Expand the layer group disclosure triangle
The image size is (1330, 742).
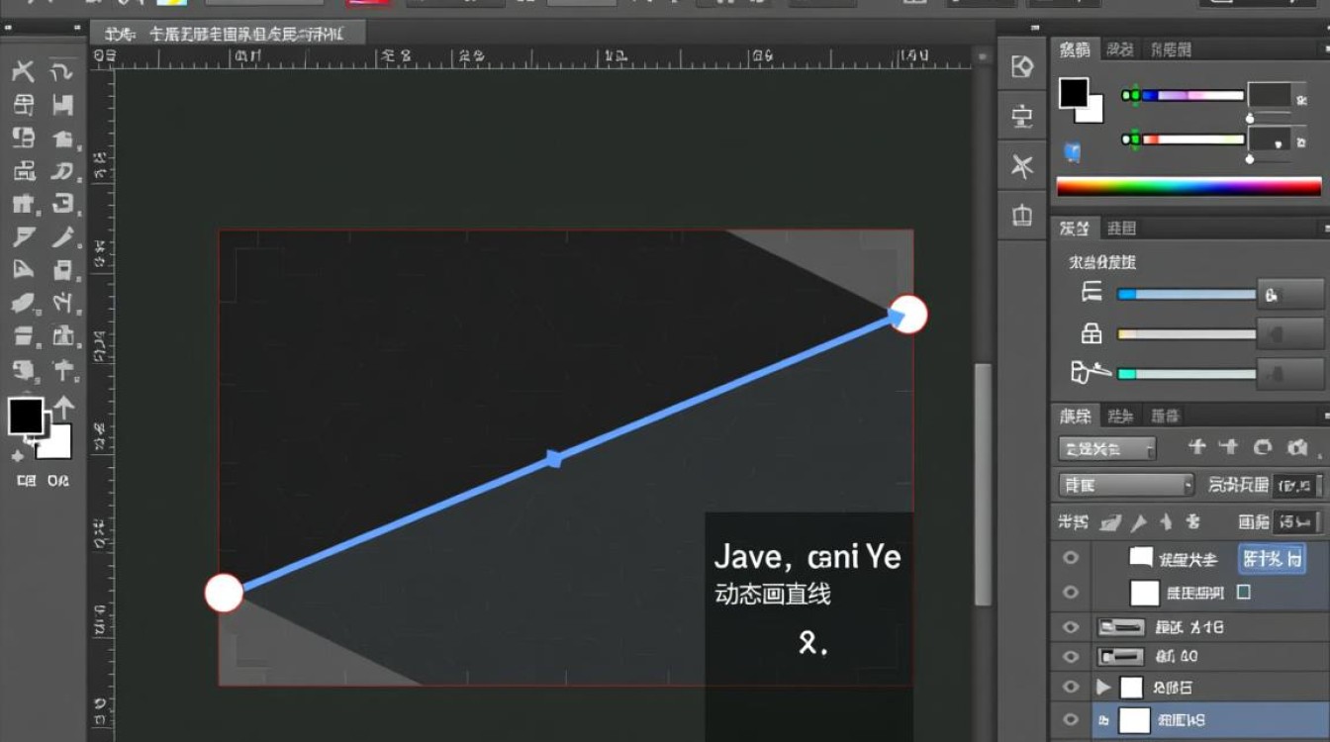pyautogui.click(x=1104, y=687)
